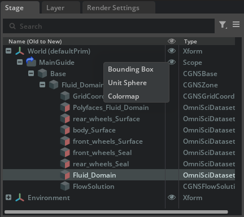Click the Environment xform axis icon

tap(20, 198)
